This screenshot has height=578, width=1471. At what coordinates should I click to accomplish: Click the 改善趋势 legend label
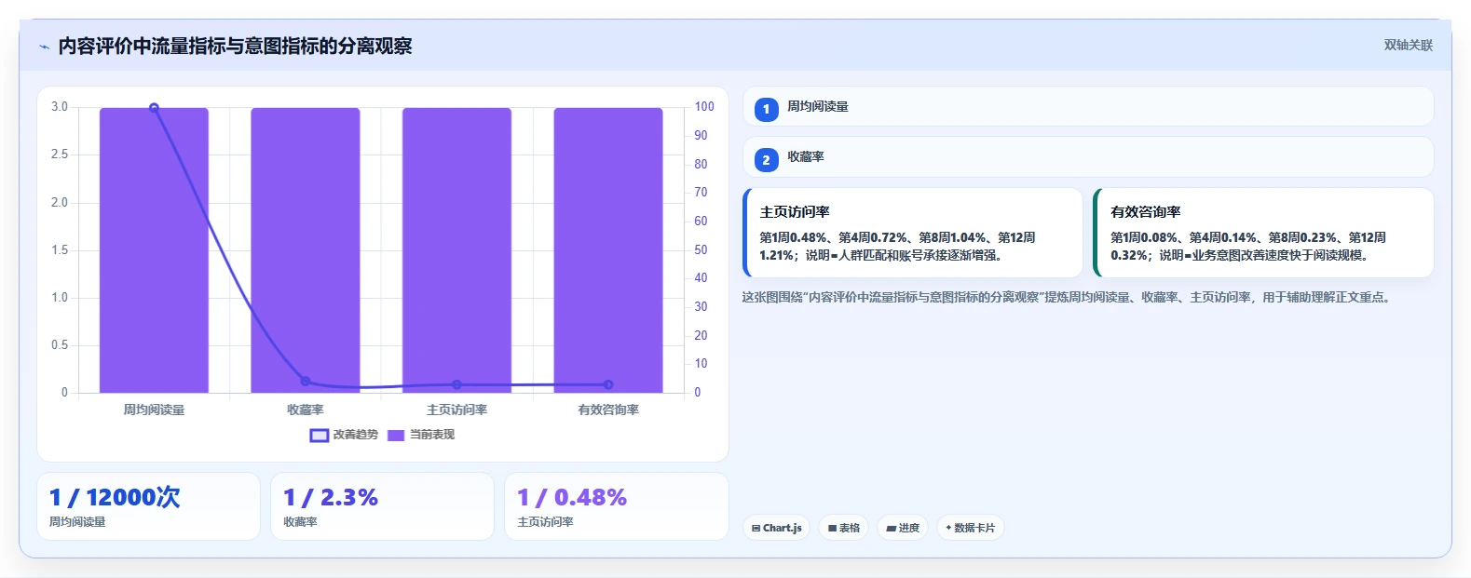tap(356, 435)
